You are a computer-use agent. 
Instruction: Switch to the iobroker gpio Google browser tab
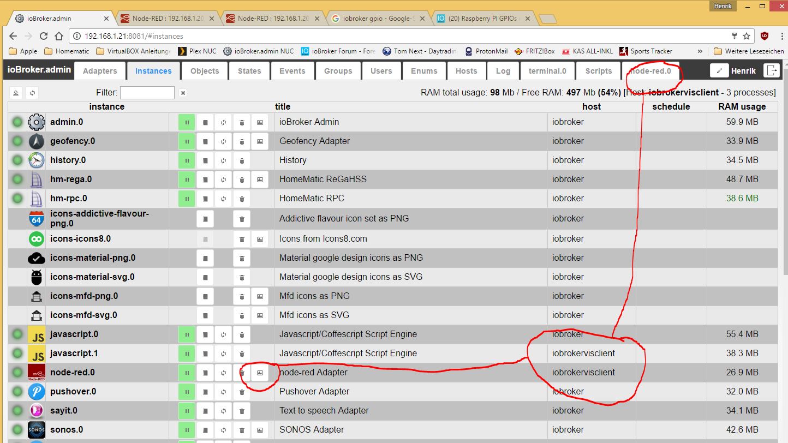tap(377, 18)
